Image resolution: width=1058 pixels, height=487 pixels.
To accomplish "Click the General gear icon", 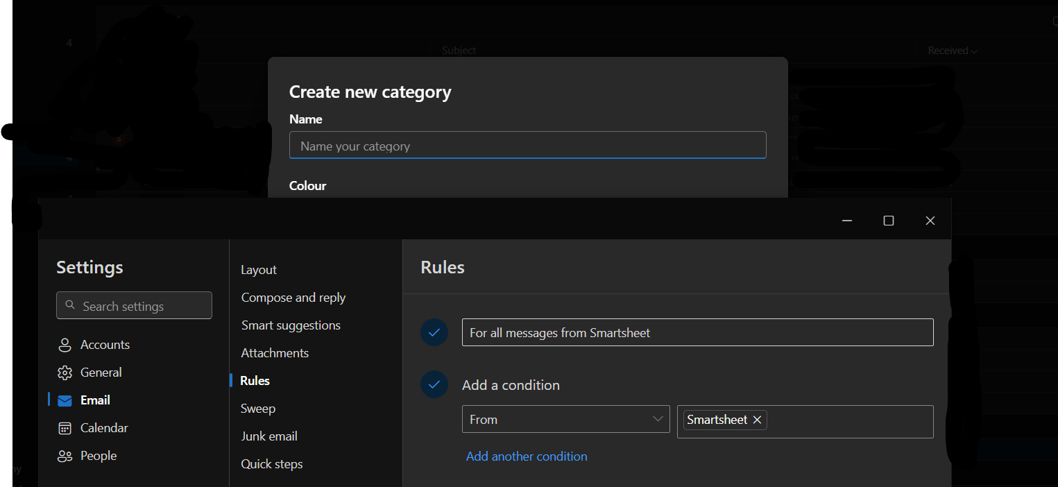I will click(65, 373).
